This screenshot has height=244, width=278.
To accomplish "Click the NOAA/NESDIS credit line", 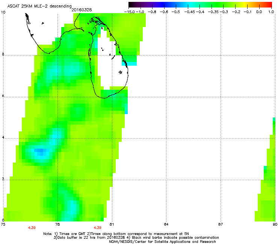I will point(162,242).
